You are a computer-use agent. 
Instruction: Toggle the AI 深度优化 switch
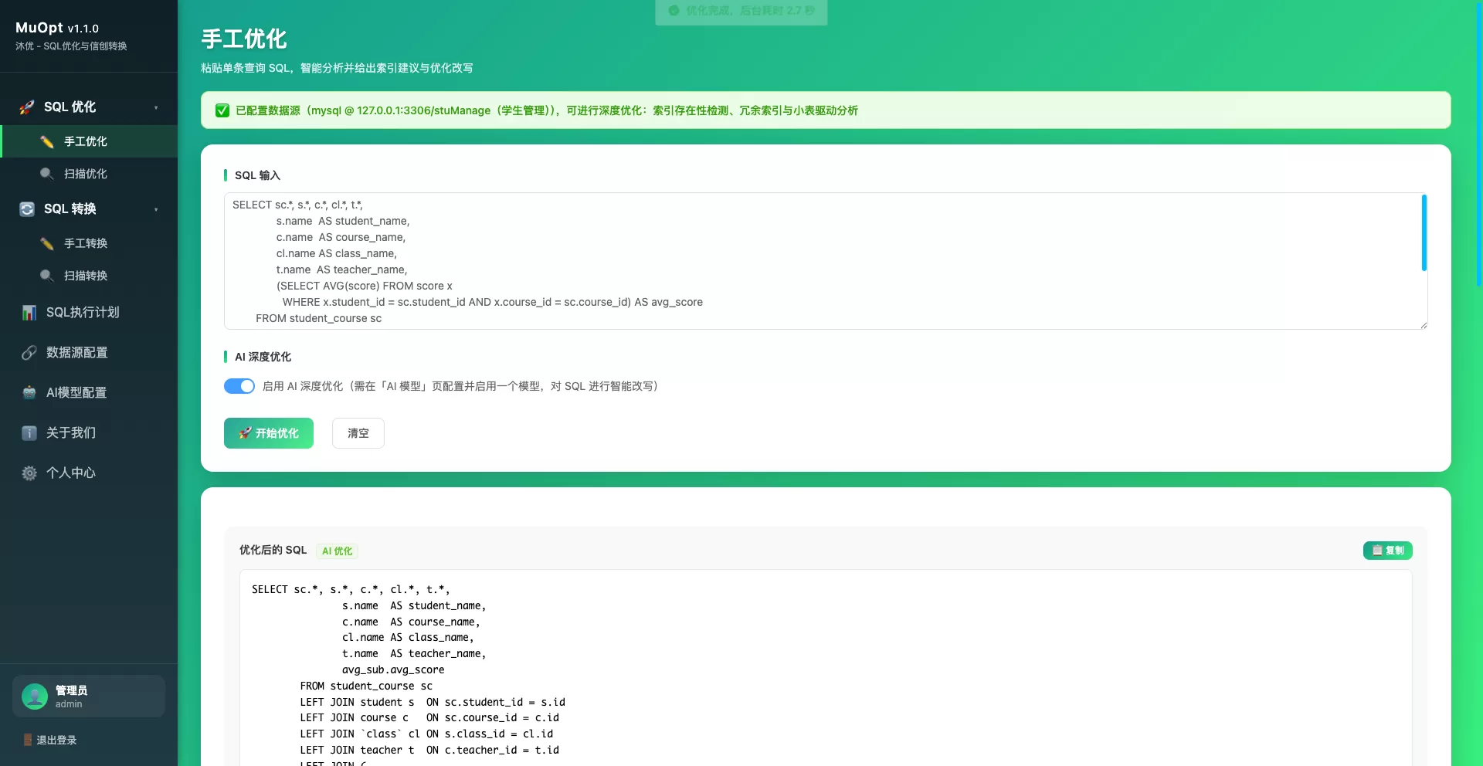pos(239,386)
